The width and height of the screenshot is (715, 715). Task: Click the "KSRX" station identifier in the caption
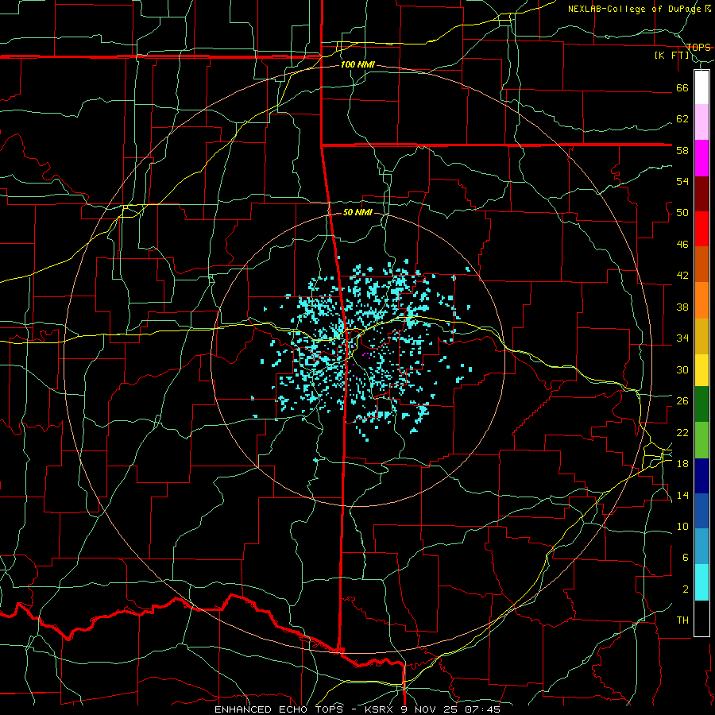click(381, 709)
